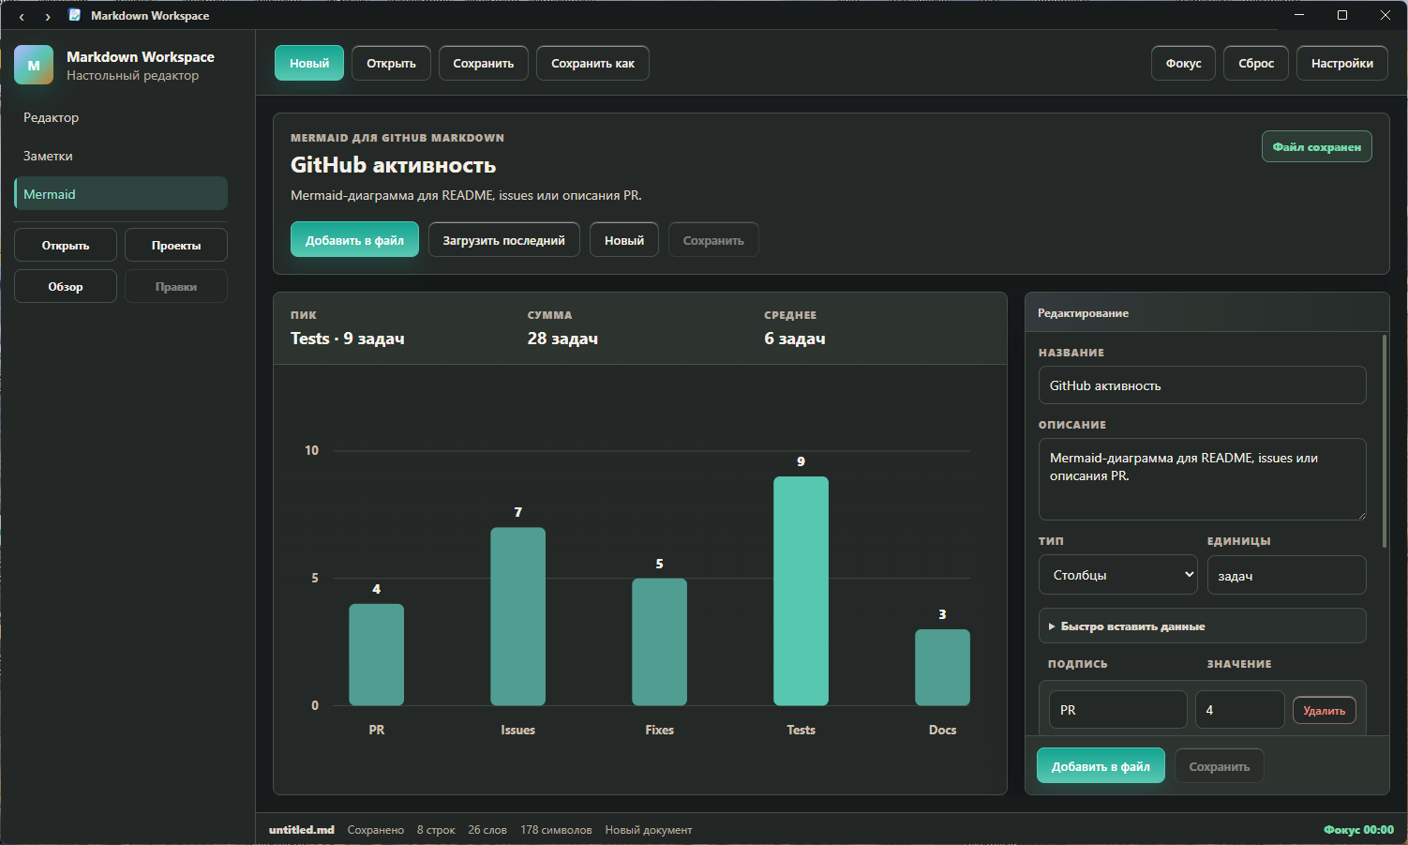Image resolution: width=1408 pixels, height=845 pixels.
Task: Click the Новый button in the top toolbar
Action: (309, 63)
